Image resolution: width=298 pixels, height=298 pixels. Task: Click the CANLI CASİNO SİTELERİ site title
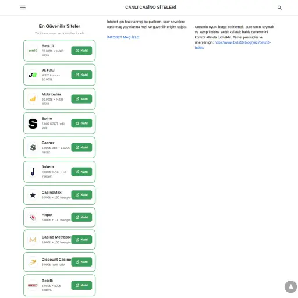(151, 8)
